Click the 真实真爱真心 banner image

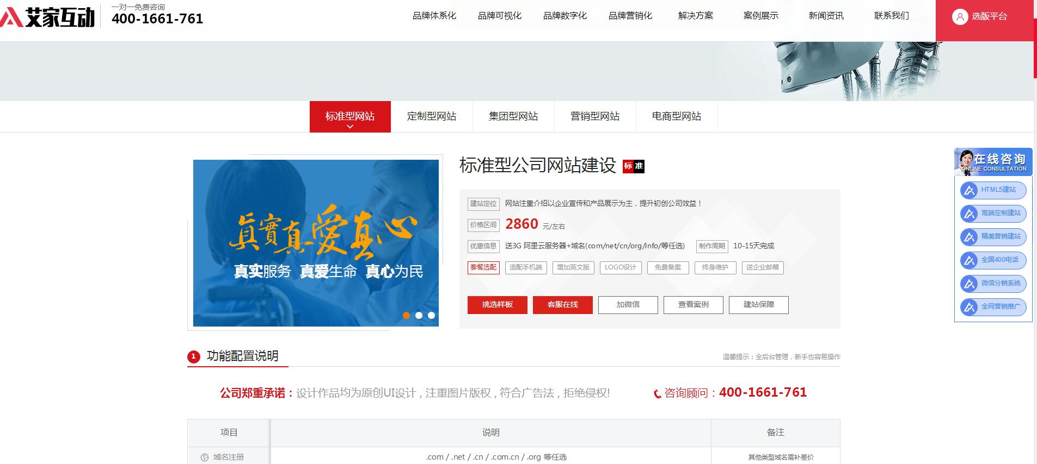point(316,243)
